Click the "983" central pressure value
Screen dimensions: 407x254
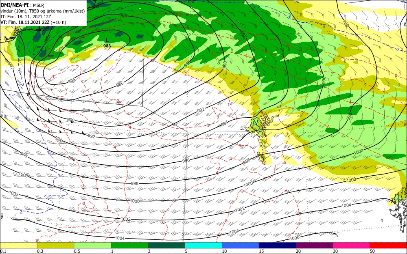107,46
